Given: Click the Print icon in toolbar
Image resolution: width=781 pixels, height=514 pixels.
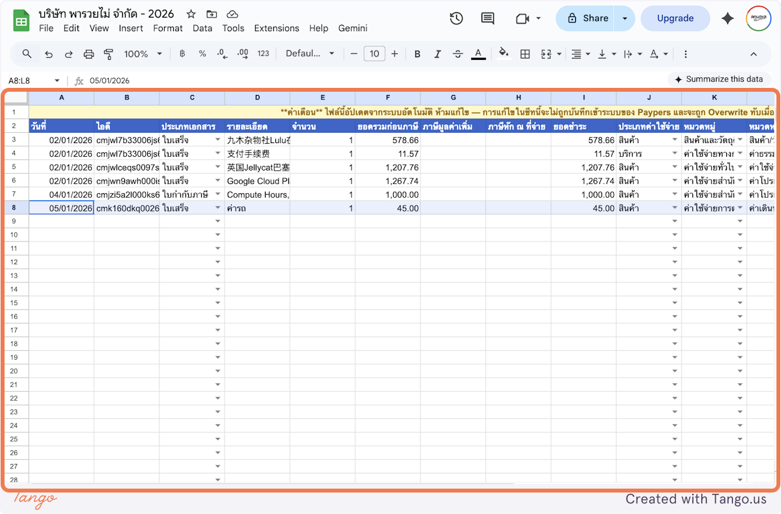Looking at the screenshot, I should coord(89,54).
